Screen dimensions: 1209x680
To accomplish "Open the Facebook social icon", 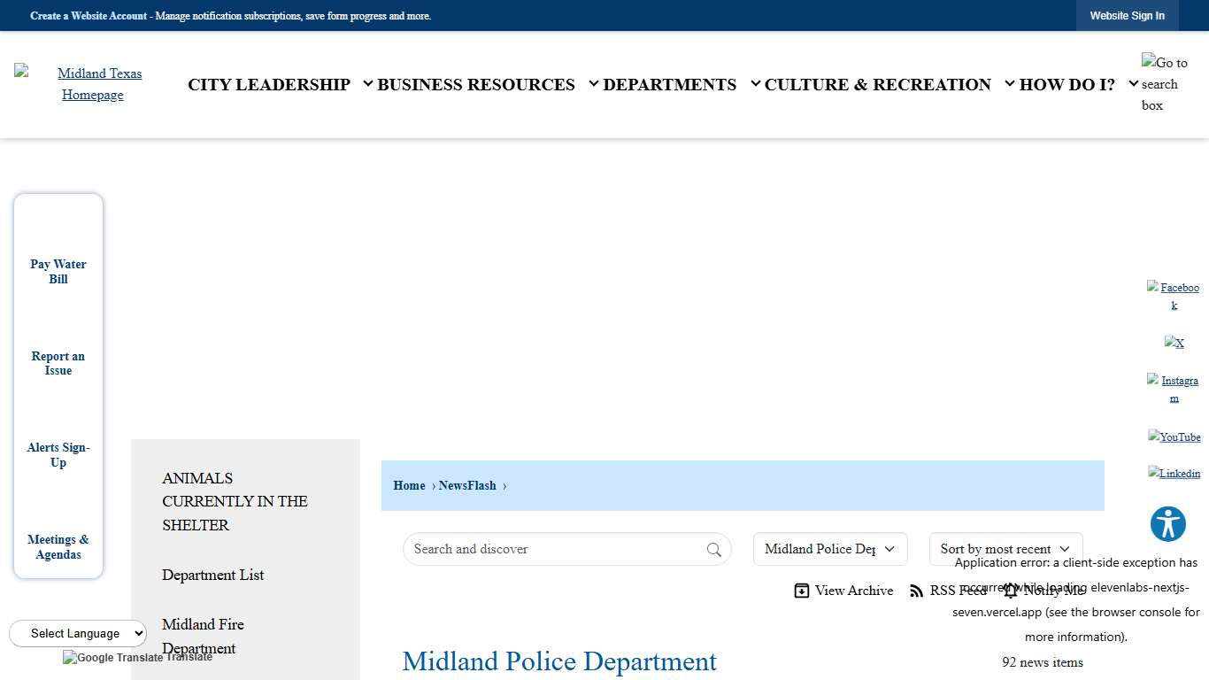I will click(1174, 296).
